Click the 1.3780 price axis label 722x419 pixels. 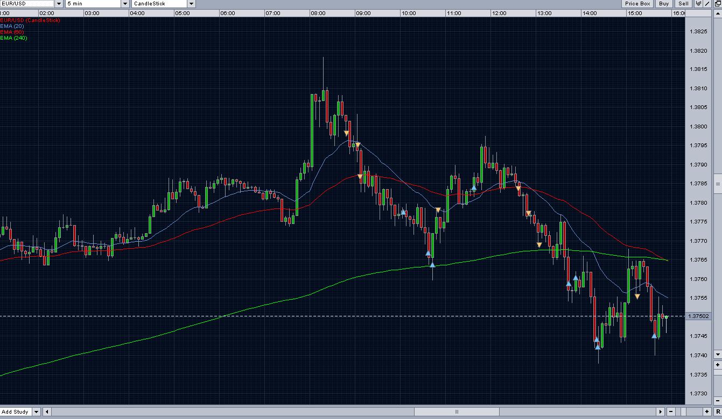click(698, 203)
